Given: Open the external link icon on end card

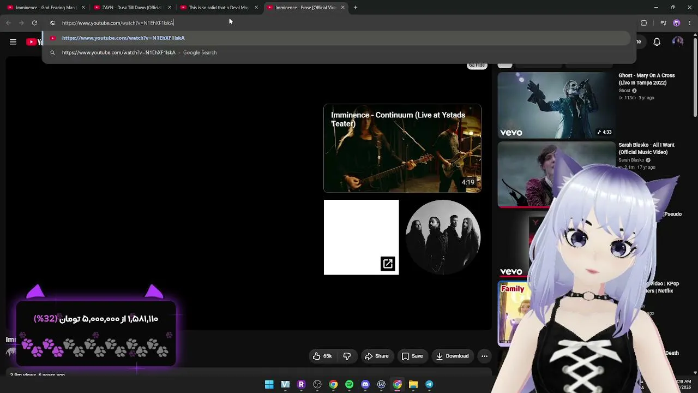Looking at the screenshot, I should point(388,264).
